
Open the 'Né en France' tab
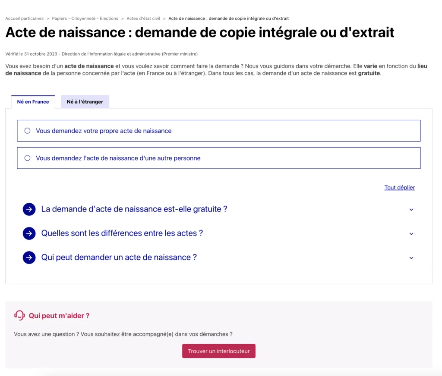click(x=33, y=102)
